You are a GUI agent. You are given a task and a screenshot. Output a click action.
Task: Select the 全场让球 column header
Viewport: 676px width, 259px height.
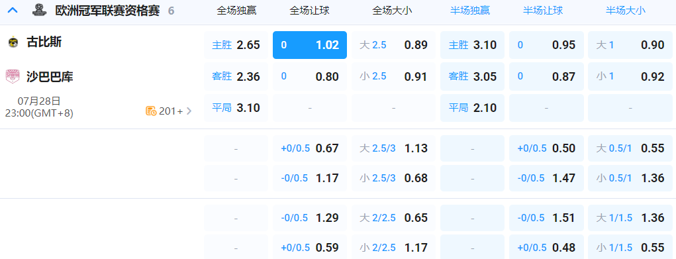point(310,11)
